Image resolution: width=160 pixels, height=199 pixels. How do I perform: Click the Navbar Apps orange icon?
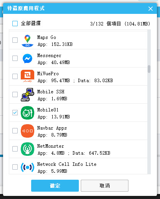click(x=27, y=131)
